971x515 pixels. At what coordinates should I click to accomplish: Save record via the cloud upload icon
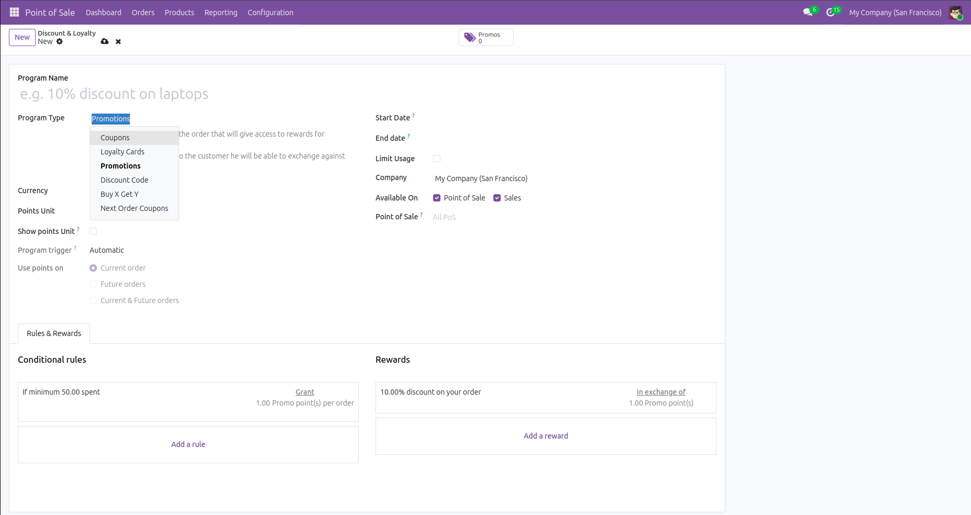click(x=105, y=41)
